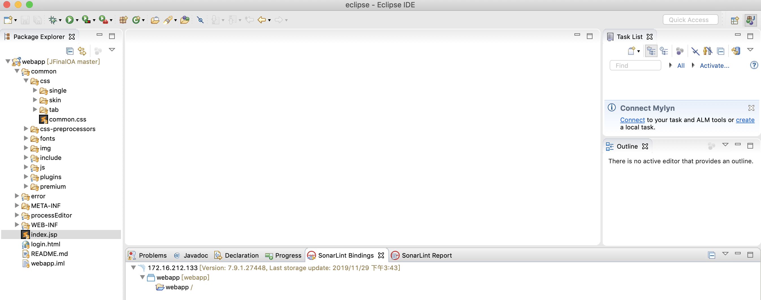Select index.jsp in Package Explorer
Image resolution: width=761 pixels, height=300 pixels.
pos(44,234)
